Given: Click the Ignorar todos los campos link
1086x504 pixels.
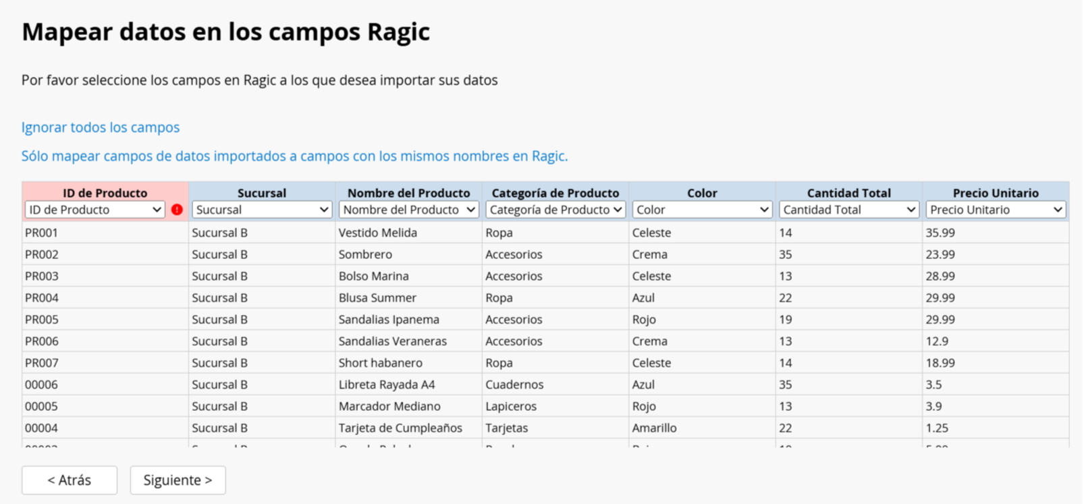Looking at the screenshot, I should tap(101, 128).
